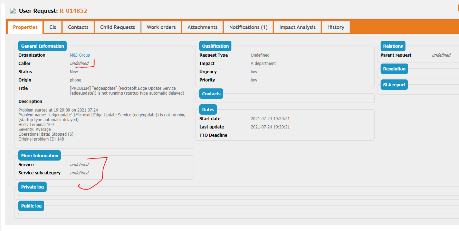459x231 pixels.
Task: Click the User Request document icon
Action: (12, 11)
